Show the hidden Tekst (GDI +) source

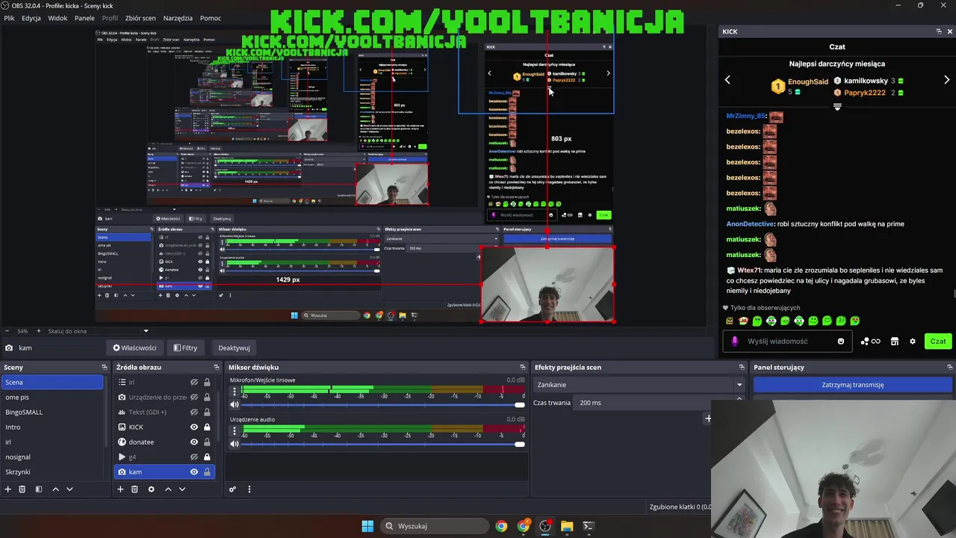tap(194, 412)
